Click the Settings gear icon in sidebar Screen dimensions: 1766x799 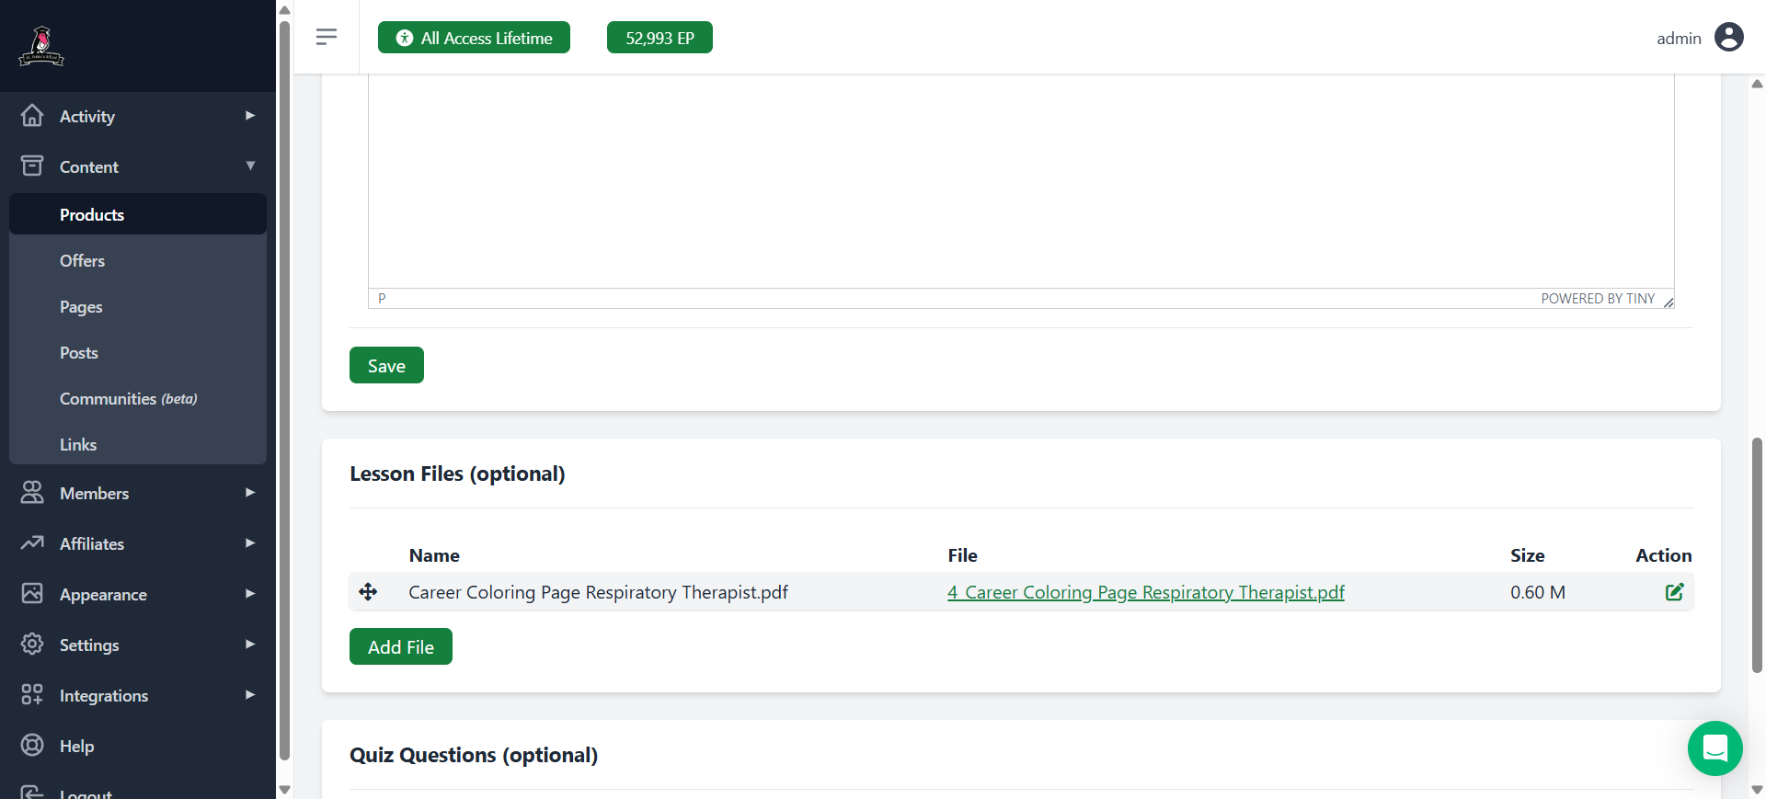(32, 644)
